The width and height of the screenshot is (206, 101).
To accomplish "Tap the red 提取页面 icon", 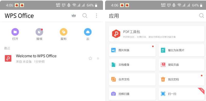I will click(163, 65).
